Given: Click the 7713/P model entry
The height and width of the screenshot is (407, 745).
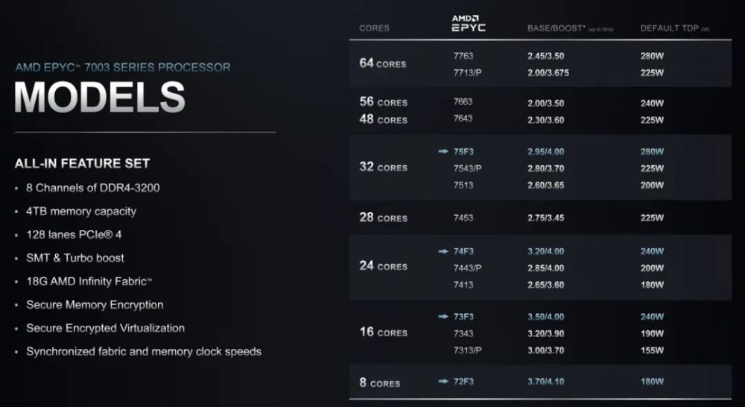Looking at the screenshot, I should [x=468, y=73].
